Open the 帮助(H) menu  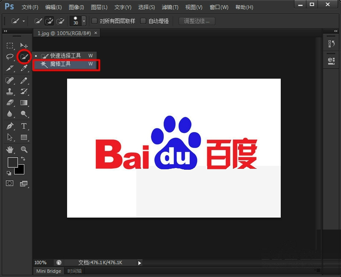coord(244,7)
